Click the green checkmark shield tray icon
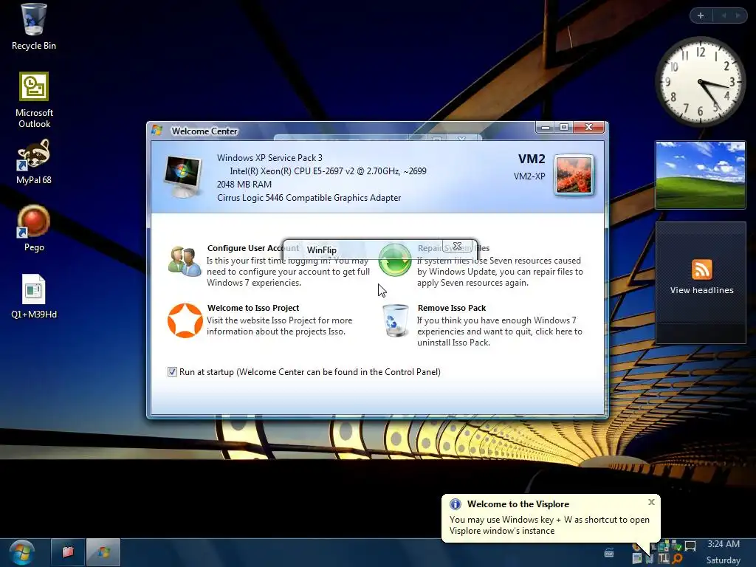Image resolution: width=756 pixels, height=567 pixels. click(678, 546)
